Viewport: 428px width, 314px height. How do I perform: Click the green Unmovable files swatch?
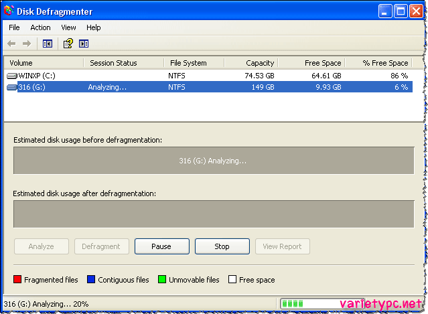tap(162, 279)
